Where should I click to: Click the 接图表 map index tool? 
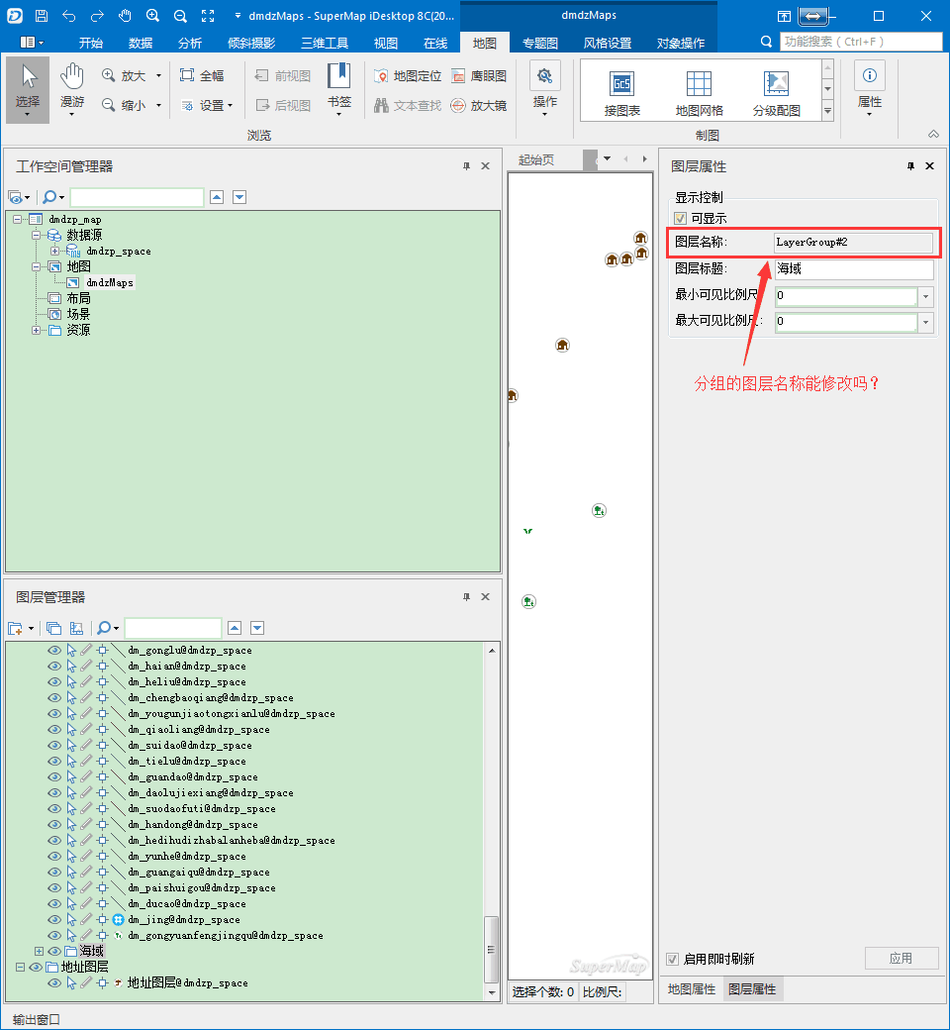(621, 93)
